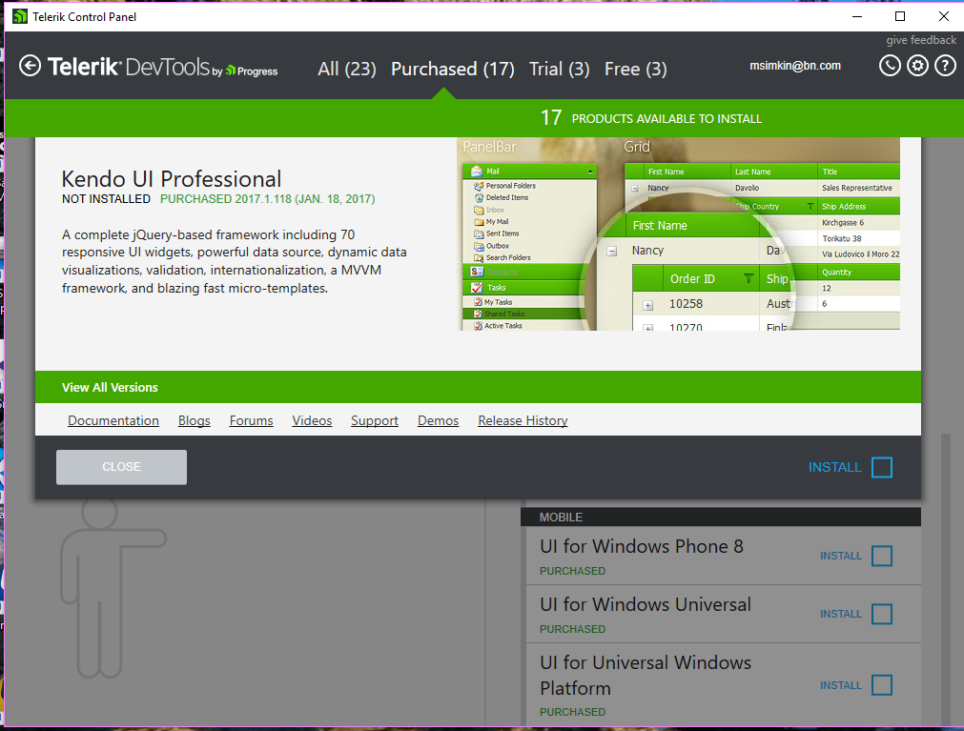964x731 pixels.
Task: Click Kendo UI preview screenshot image
Action: click(x=679, y=234)
